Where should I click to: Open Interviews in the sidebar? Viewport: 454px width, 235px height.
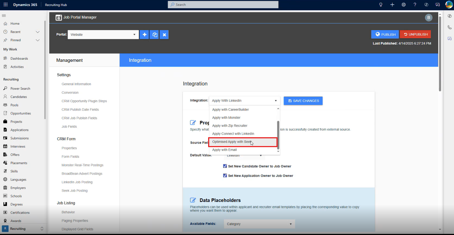(18, 146)
